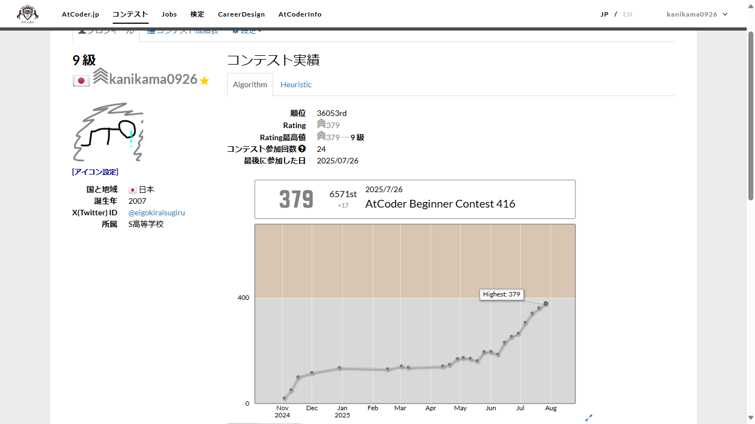755x424 pixels.
Task: Expand the kanikama0926 account dropdown
Action: click(698, 14)
